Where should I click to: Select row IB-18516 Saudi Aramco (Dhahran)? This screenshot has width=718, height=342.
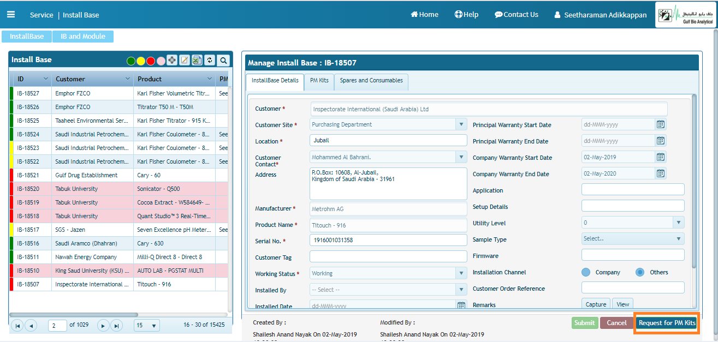pos(118,243)
